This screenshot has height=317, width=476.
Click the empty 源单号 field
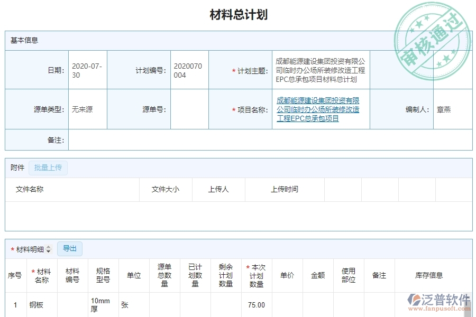pyautogui.click(x=189, y=109)
